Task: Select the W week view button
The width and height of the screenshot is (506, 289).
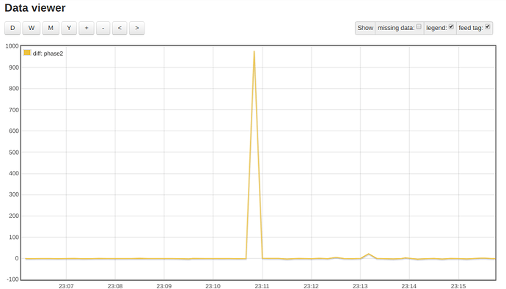Action: 32,28
